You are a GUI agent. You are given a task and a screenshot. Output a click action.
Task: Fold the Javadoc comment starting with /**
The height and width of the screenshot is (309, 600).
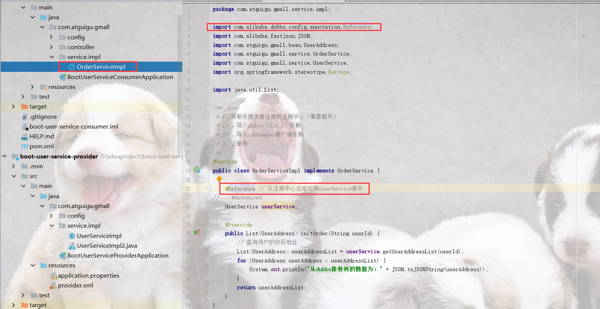[209, 108]
